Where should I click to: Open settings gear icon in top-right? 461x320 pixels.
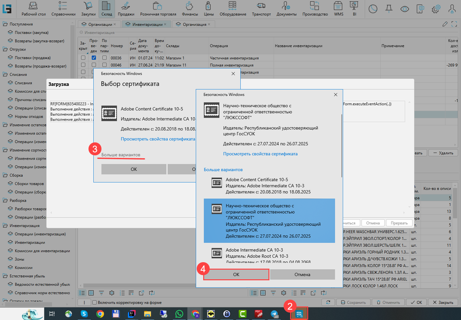coord(436,9)
